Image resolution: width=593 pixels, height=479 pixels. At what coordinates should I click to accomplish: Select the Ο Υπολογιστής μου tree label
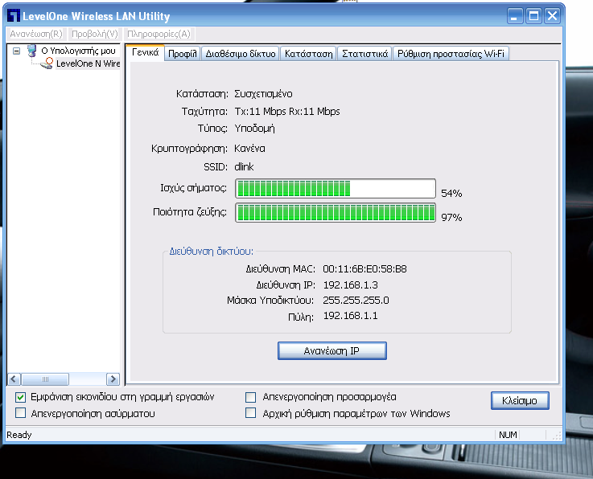pos(78,51)
